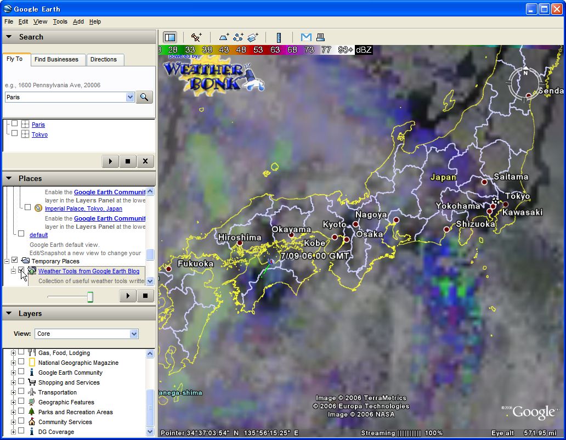Click Parks and Recreation tree icon
The height and width of the screenshot is (440, 566).
click(32, 411)
